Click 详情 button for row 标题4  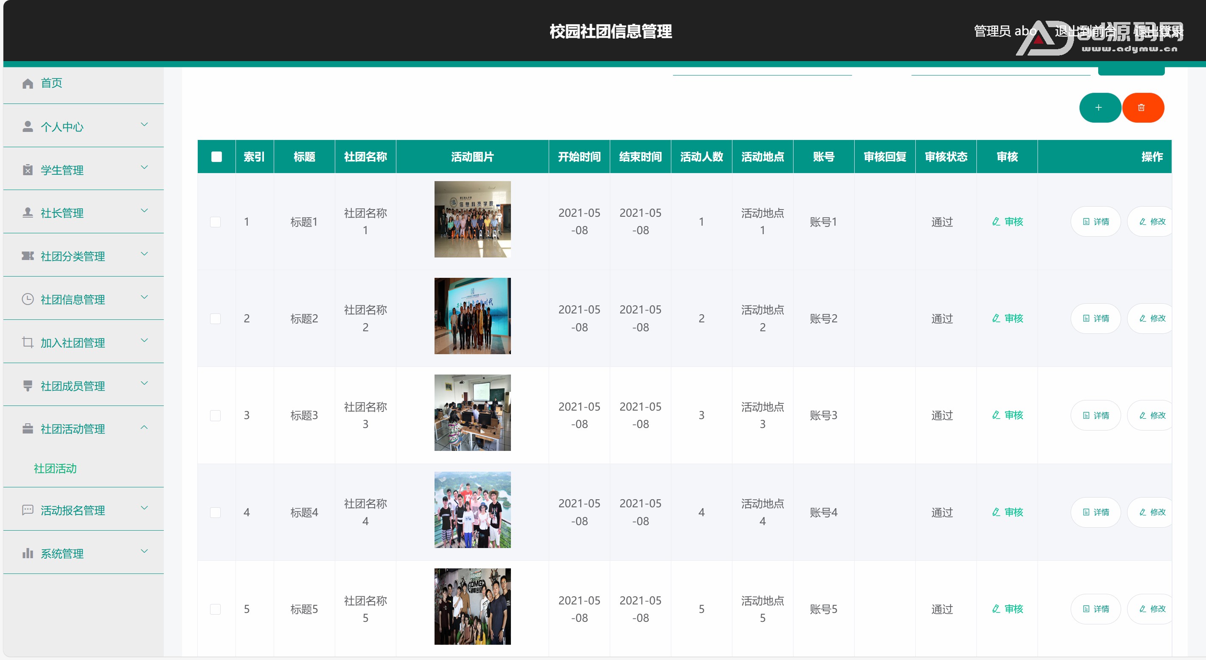click(x=1096, y=512)
